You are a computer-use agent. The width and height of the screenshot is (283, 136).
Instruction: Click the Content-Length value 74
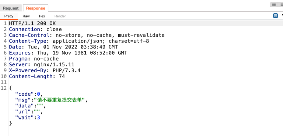pos(62,76)
